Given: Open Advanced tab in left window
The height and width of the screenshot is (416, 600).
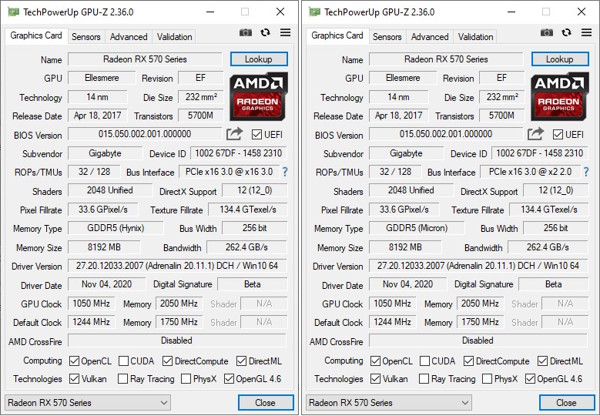Looking at the screenshot, I should pyautogui.click(x=129, y=37).
